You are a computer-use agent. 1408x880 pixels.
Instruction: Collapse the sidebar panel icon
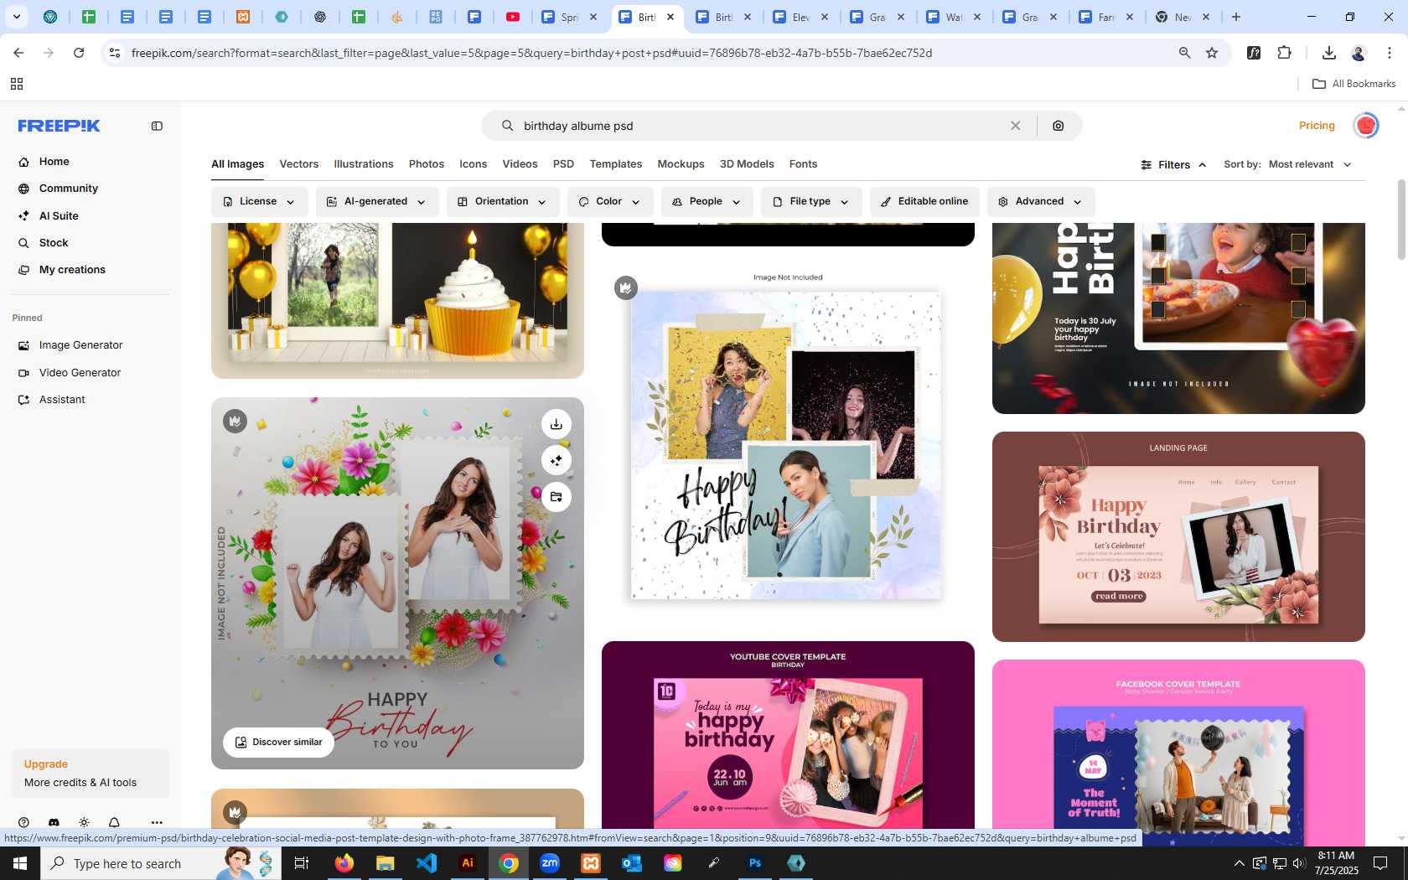[157, 126]
